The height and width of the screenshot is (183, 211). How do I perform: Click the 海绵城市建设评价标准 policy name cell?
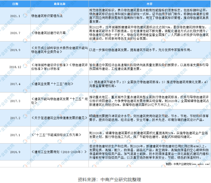pyautogui.click(x=59, y=67)
